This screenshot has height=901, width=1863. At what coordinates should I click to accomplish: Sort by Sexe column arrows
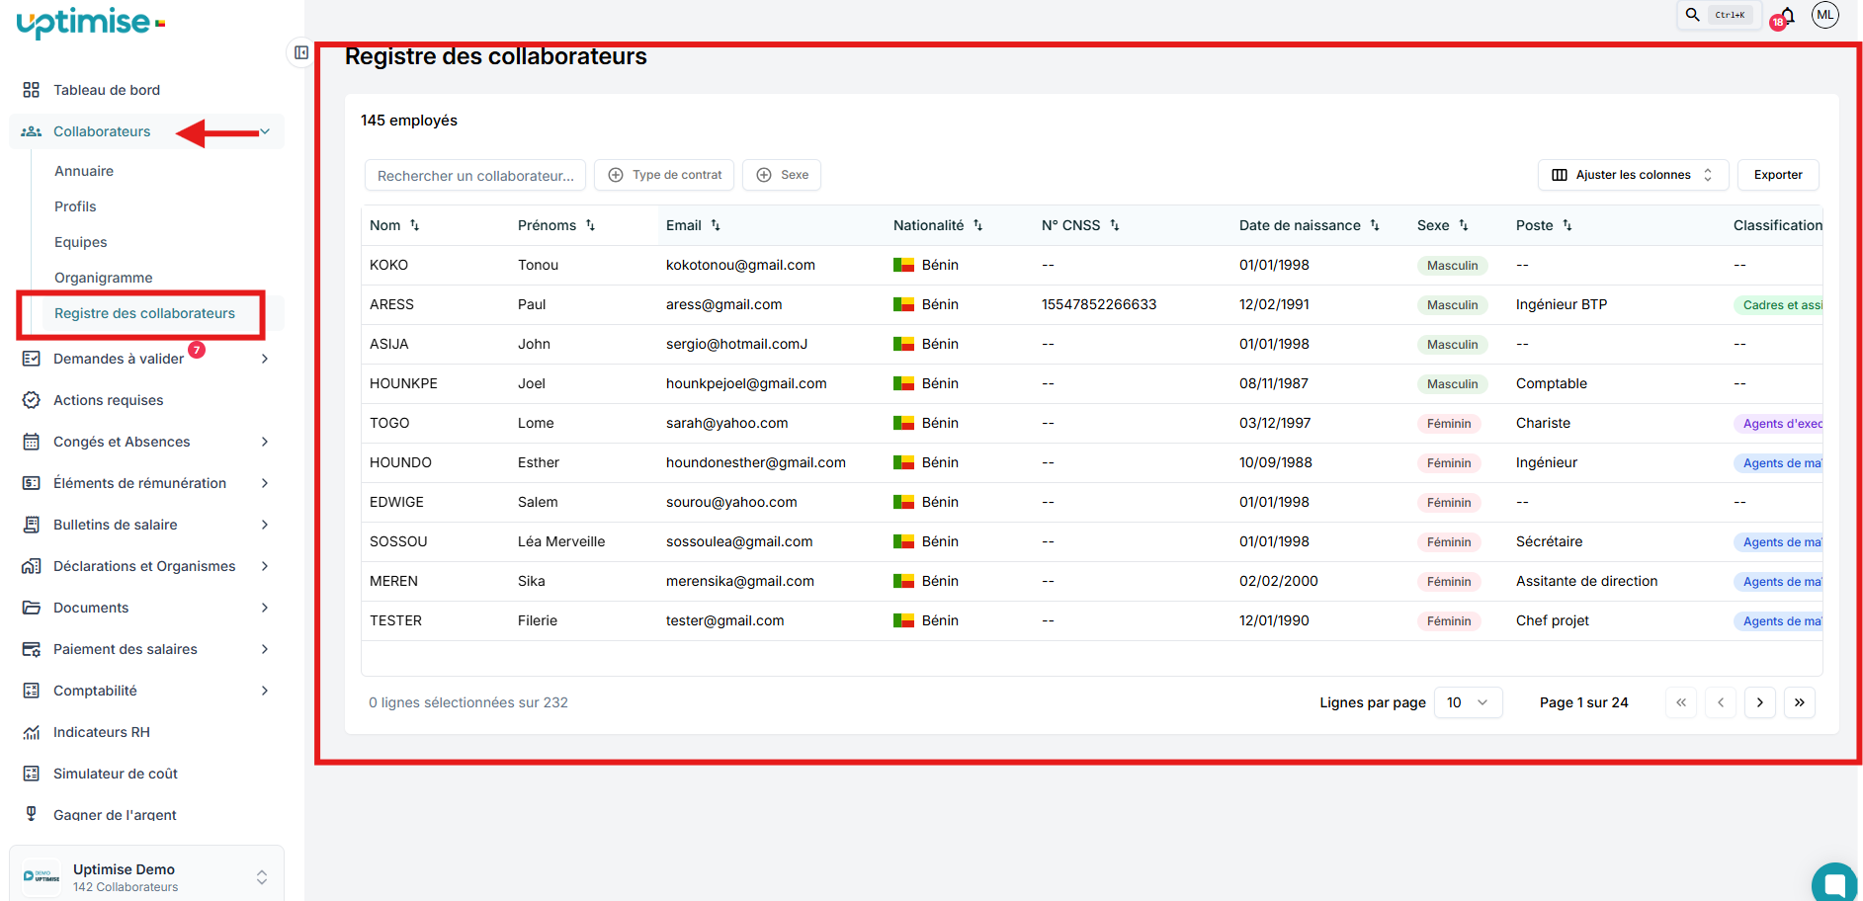(1464, 225)
